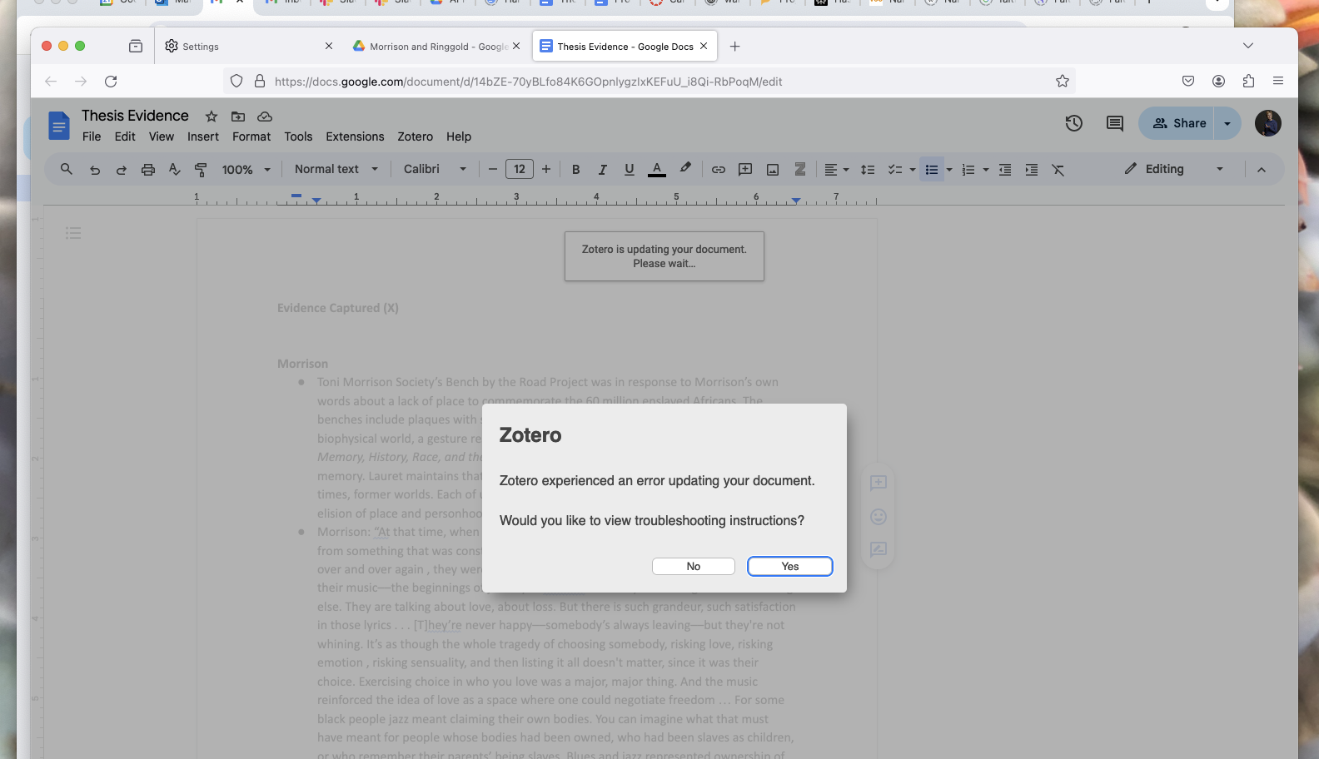Click Yes in the Zotero dialog

[x=789, y=566]
